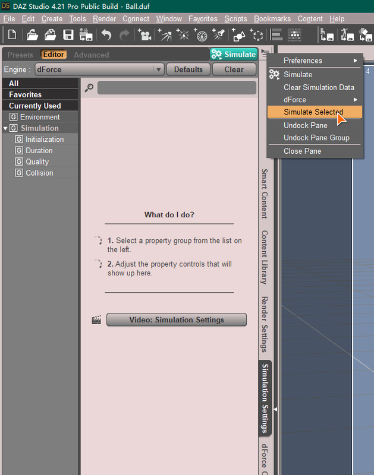Click the G icon next to Quality
The width and height of the screenshot is (374, 475).
coord(19,161)
